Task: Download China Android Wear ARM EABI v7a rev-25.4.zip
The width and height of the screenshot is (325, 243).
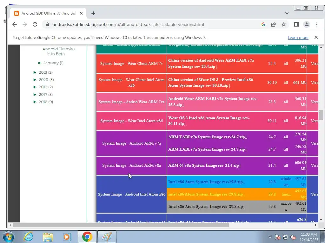Action: [211, 63]
